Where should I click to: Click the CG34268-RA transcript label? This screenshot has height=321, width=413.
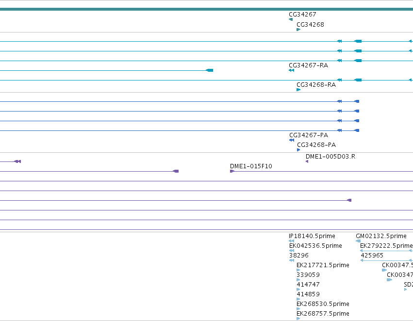[316, 85]
